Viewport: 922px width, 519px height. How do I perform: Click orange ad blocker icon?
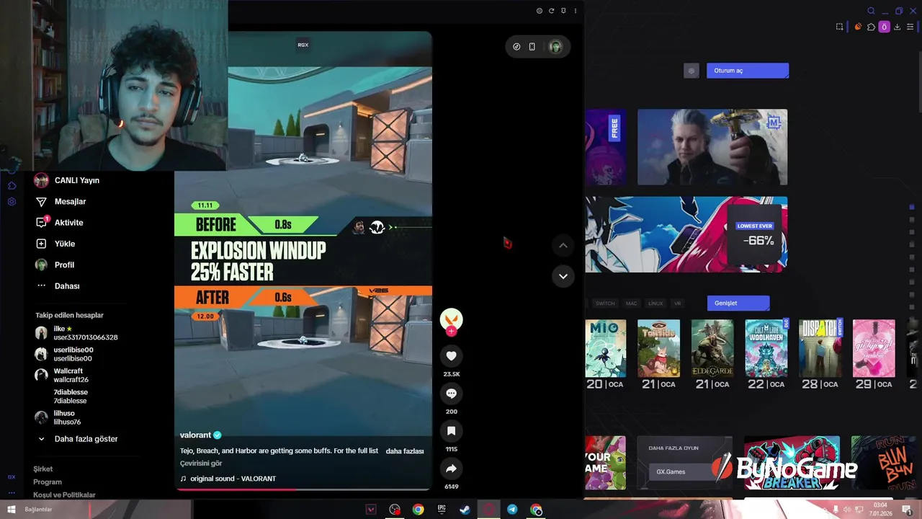pos(858,27)
